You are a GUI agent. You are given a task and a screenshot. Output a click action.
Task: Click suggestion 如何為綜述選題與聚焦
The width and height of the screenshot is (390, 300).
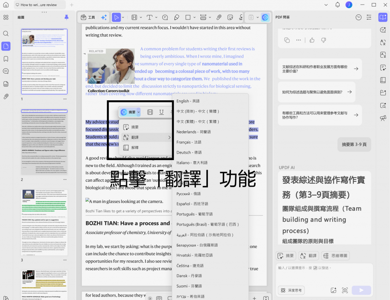316,92
